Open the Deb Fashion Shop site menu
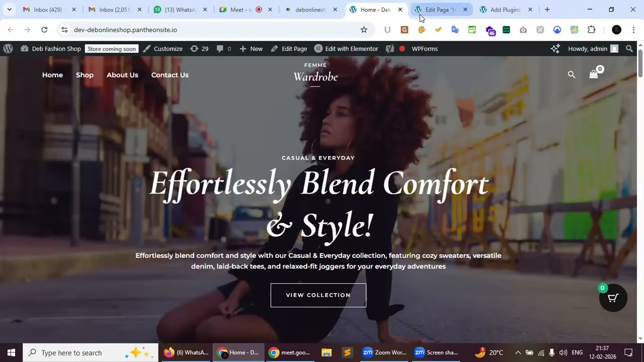The height and width of the screenshot is (362, 644). coord(51,49)
